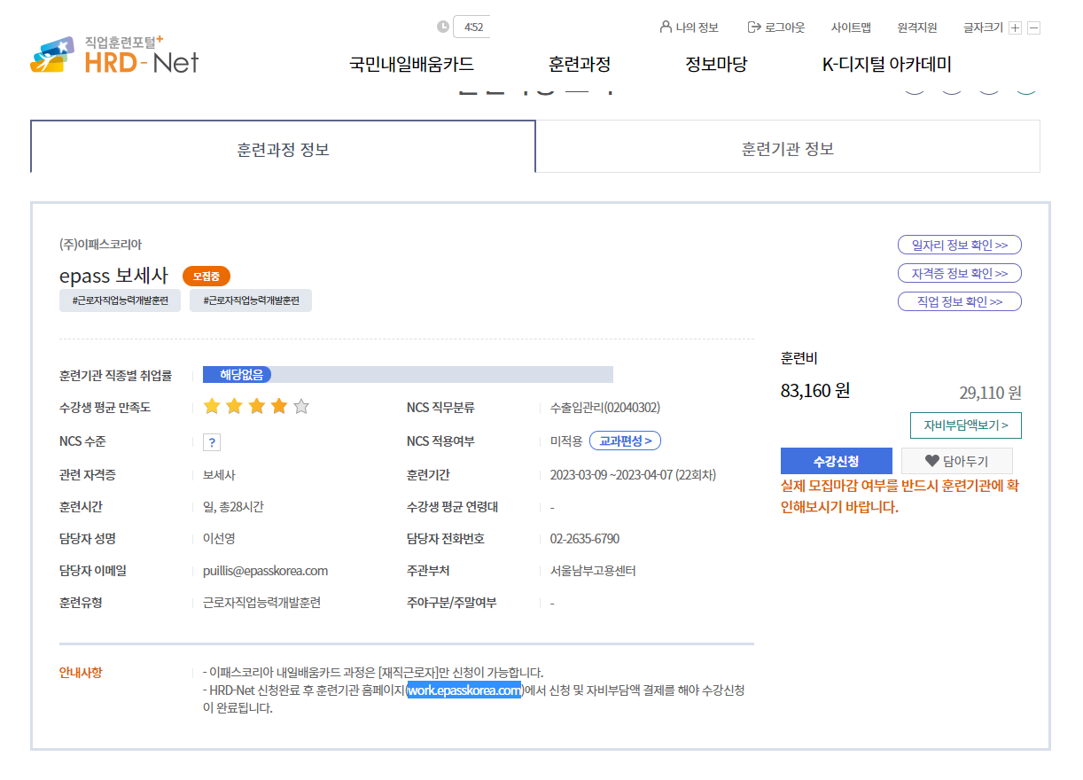Click 서울남부고용센터 department text

pyautogui.click(x=593, y=571)
